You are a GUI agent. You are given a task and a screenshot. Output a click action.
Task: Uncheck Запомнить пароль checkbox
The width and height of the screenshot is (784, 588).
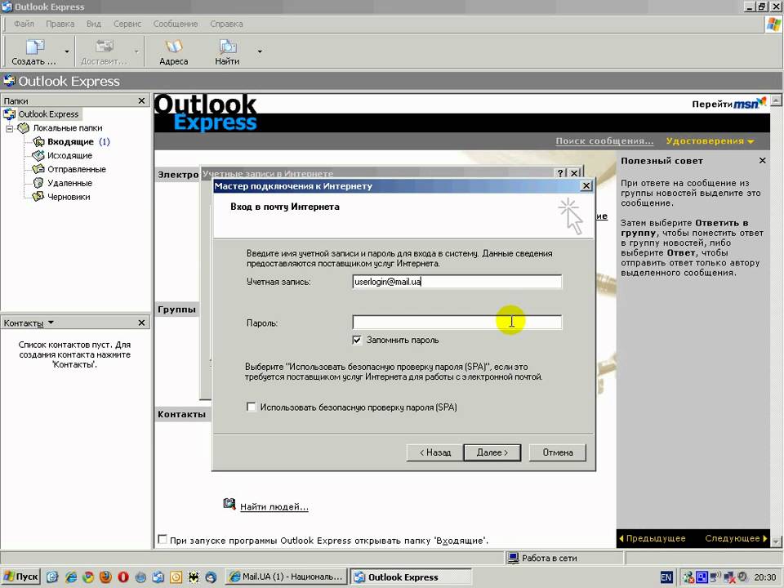(357, 340)
